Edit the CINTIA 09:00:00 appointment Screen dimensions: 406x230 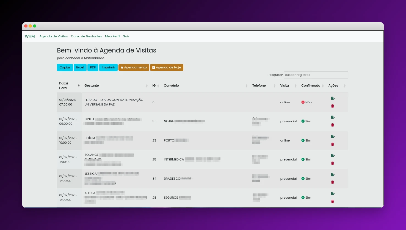point(333,117)
